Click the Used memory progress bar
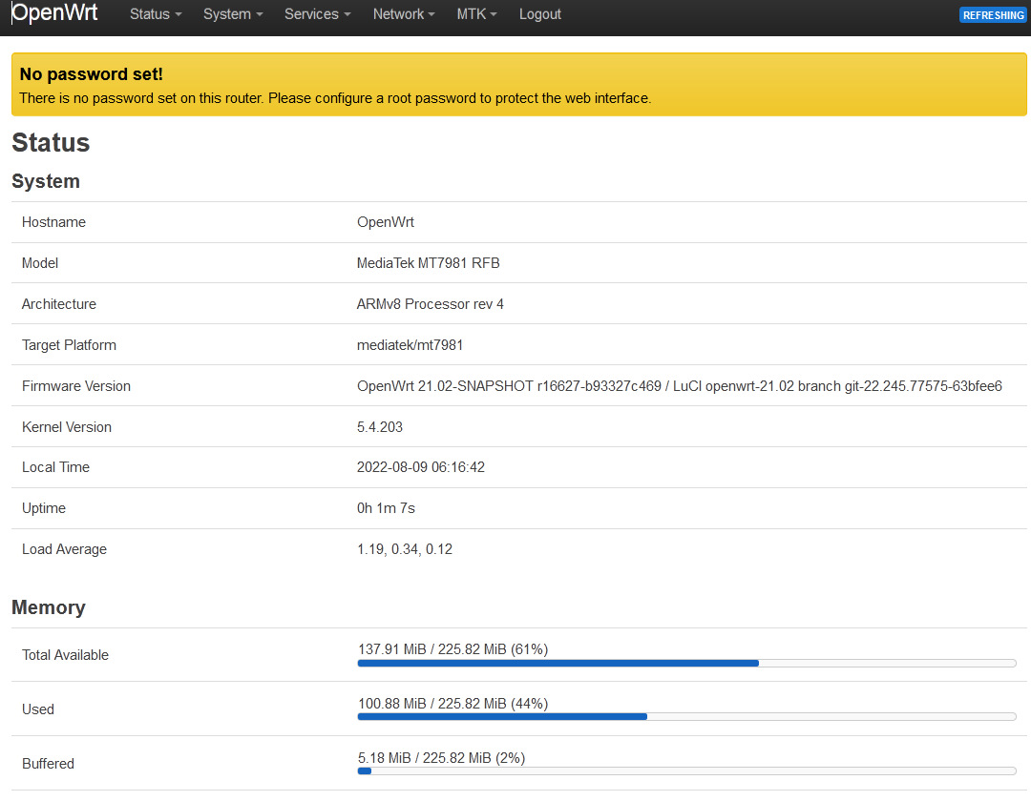Screen dimensions: 1031x801 pyautogui.click(x=687, y=717)
